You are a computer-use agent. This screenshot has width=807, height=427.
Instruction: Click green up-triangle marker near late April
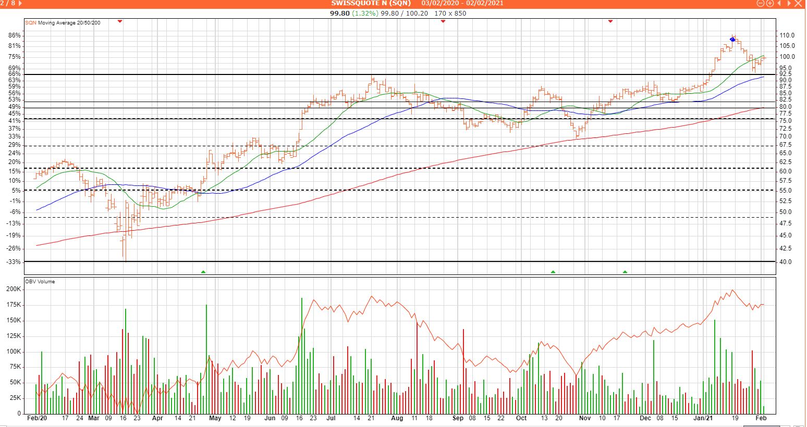click(x=203, y=272)
